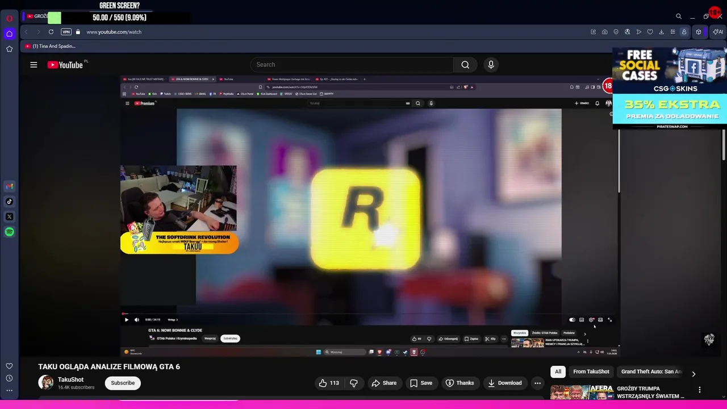This screenshot has height=409, width=727.
Task: Open the page translate globe icon
Action: (627, 32)
